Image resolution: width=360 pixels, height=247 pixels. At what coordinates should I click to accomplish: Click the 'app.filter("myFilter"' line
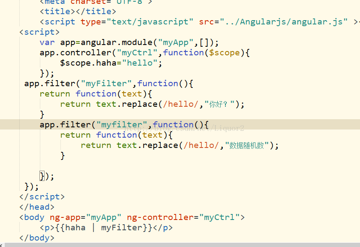click(108, 84)
